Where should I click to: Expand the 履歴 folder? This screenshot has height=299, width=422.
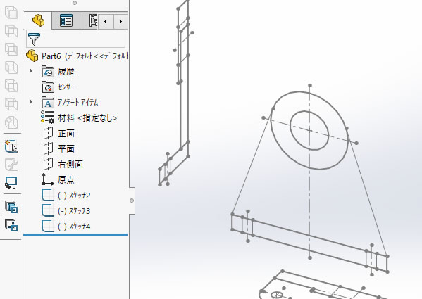[x=31, y=71]
